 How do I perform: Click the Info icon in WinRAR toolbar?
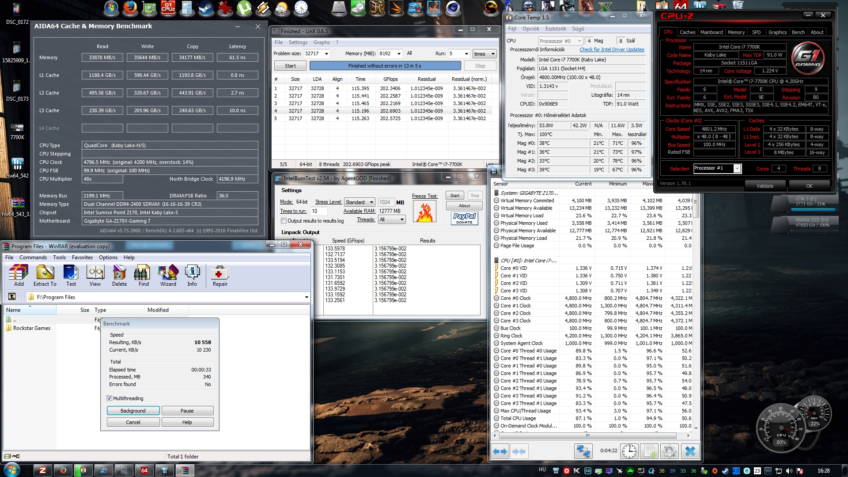pos(192,275)
